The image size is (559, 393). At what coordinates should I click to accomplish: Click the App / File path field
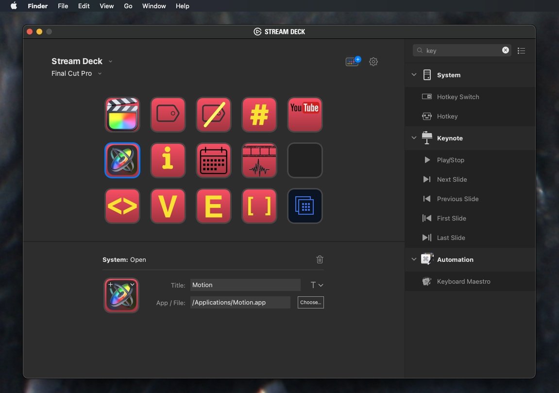[240, 303]
